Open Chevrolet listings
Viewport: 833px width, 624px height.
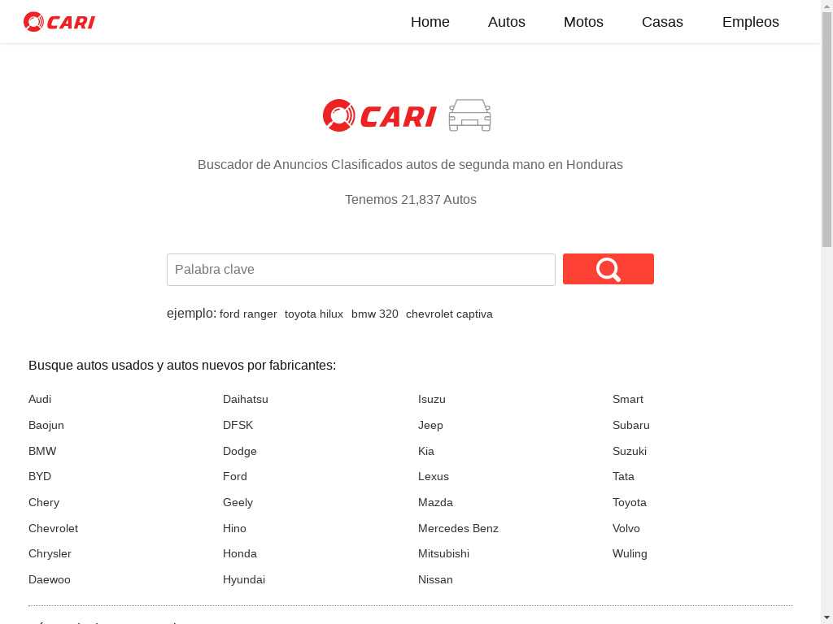pos(53,528)
